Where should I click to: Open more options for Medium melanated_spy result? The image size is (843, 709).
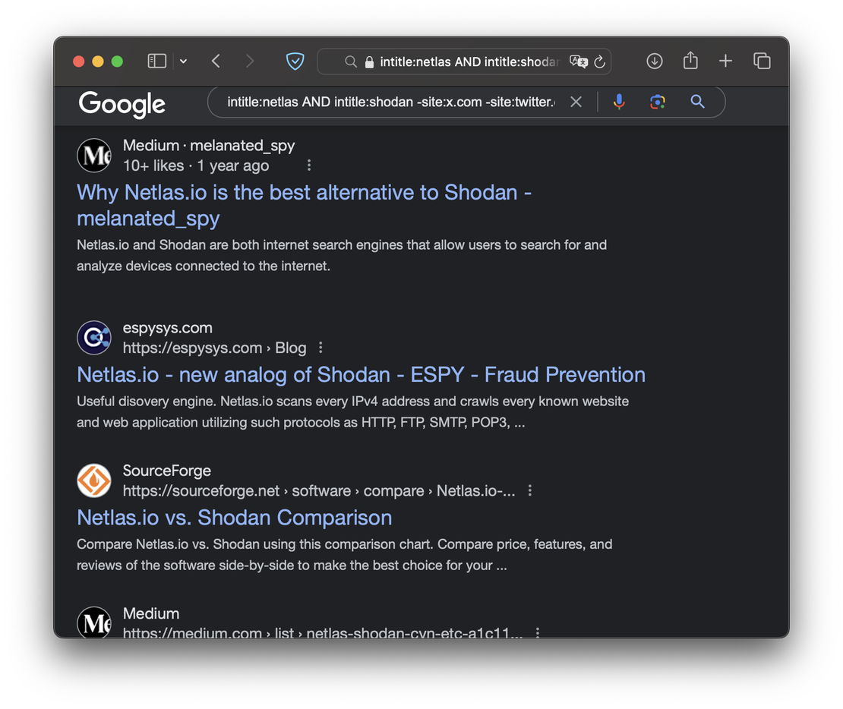pyautogui.click(x=308, y=165)
